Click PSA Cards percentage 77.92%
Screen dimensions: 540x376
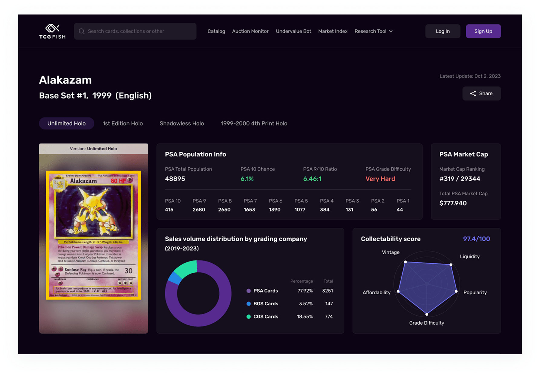click(305, 291)
